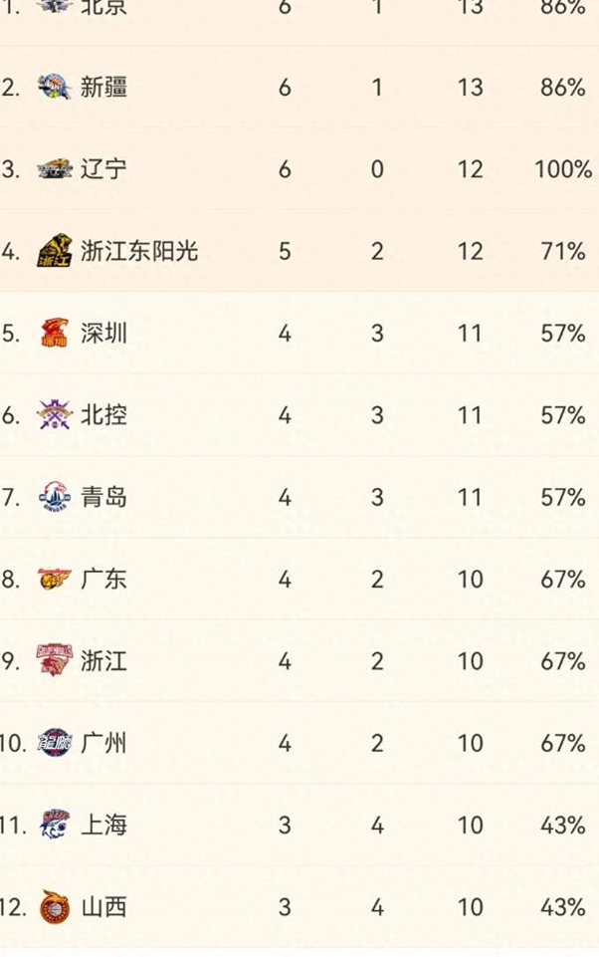This screenshot has height=957, width=599.
Task: Click the 北控 purple crossed-guns logo
Action: click(x=56, y=415)
